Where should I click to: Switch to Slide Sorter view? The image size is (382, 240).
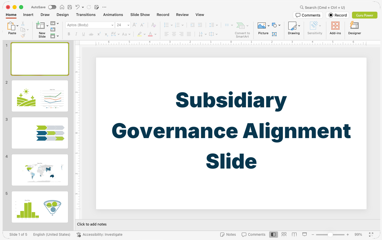tap(284, 235)
